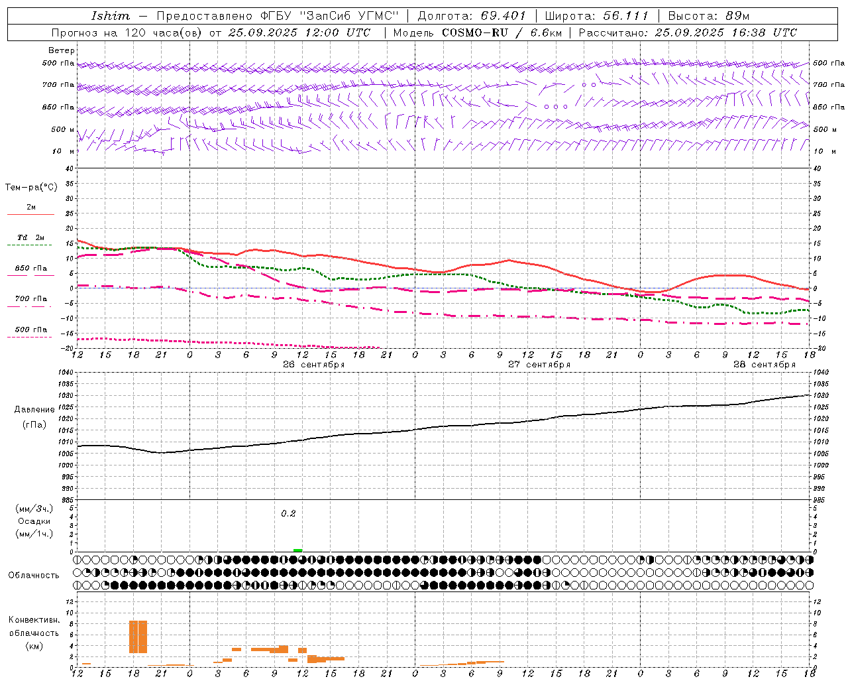Viewport: 848px width, 679px height.
Task: Click the 'Осадки' precipitation label
Action: tap(34, 521)
